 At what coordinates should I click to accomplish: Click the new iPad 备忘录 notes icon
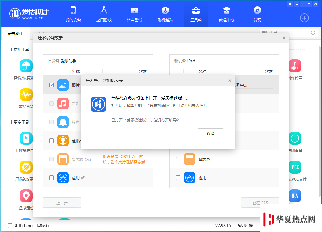(190, 159)
